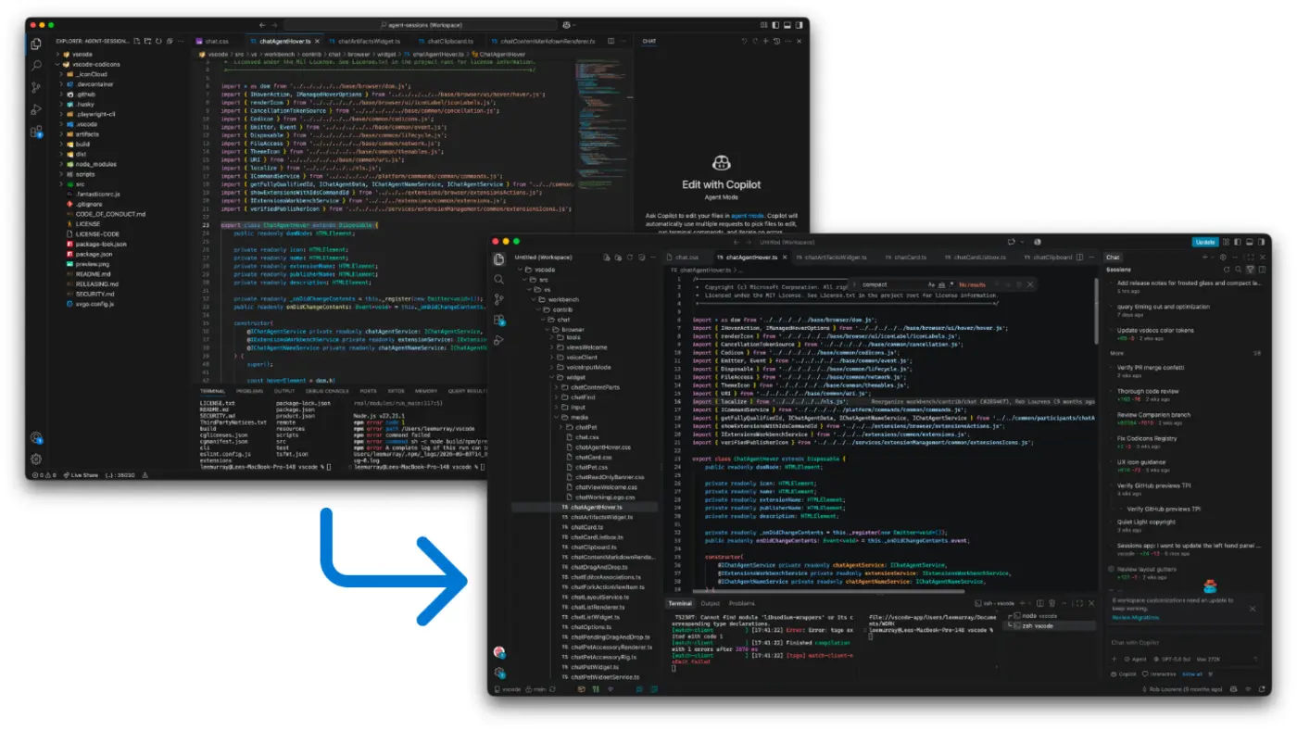Close the find widget in front editor
This screenshot has width=1297, height=730.
(1029, 284)
